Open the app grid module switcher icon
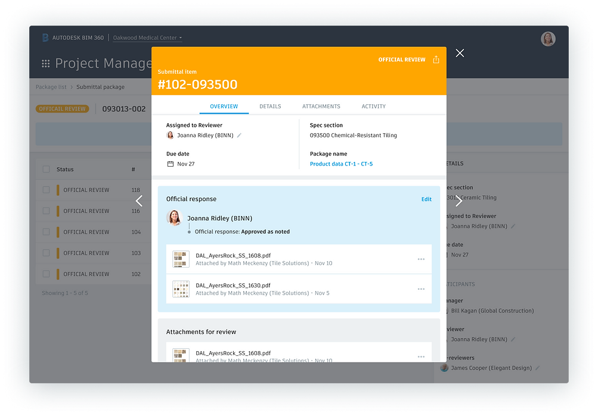This screenshot has height=416, width=598. (x=46, y=64)
